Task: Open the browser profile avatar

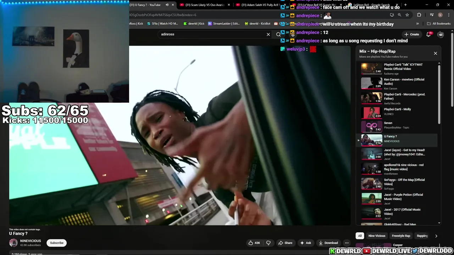Action: pyautogui.click(x=440, y=15)
